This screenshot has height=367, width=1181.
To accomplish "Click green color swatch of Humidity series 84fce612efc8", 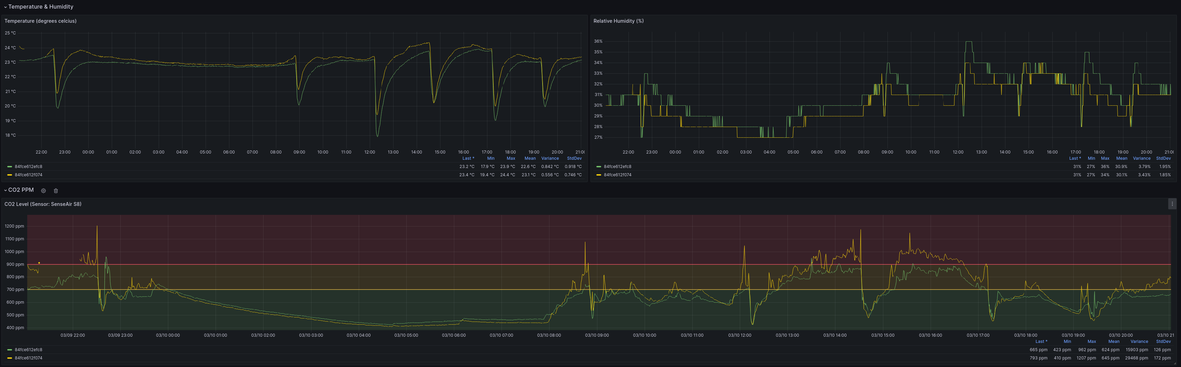I will click(599, 167).
